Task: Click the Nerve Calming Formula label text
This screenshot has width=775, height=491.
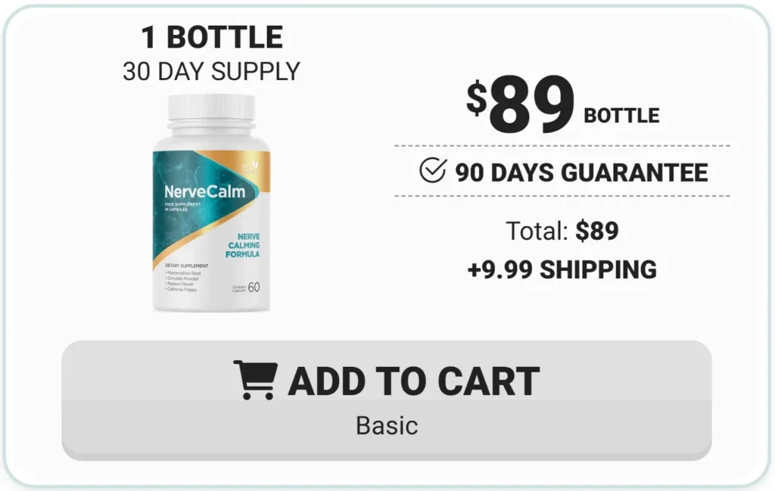Action: (x=243, y=245)
